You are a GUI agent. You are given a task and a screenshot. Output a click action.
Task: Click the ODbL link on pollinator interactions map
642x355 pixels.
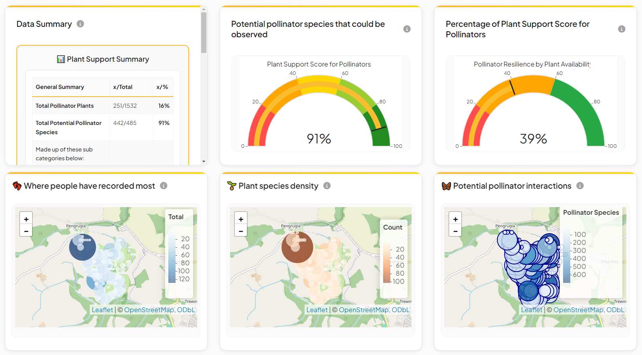tap(615, 310)
